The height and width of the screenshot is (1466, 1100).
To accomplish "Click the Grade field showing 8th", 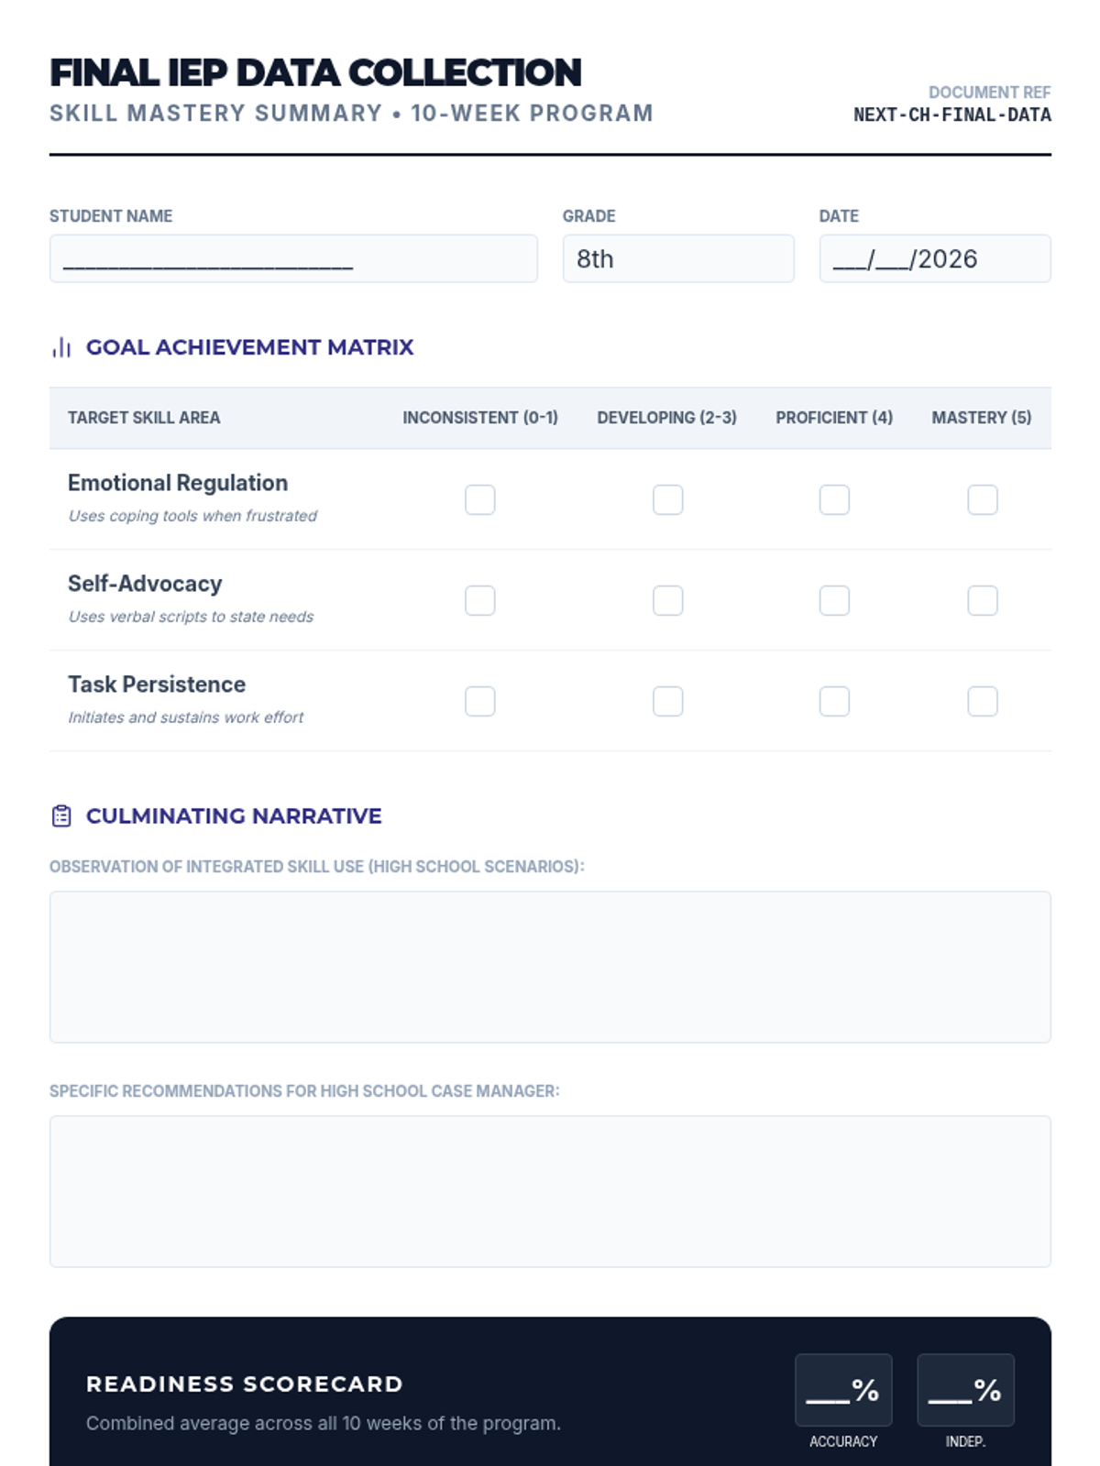I will (x=678, y=258).
